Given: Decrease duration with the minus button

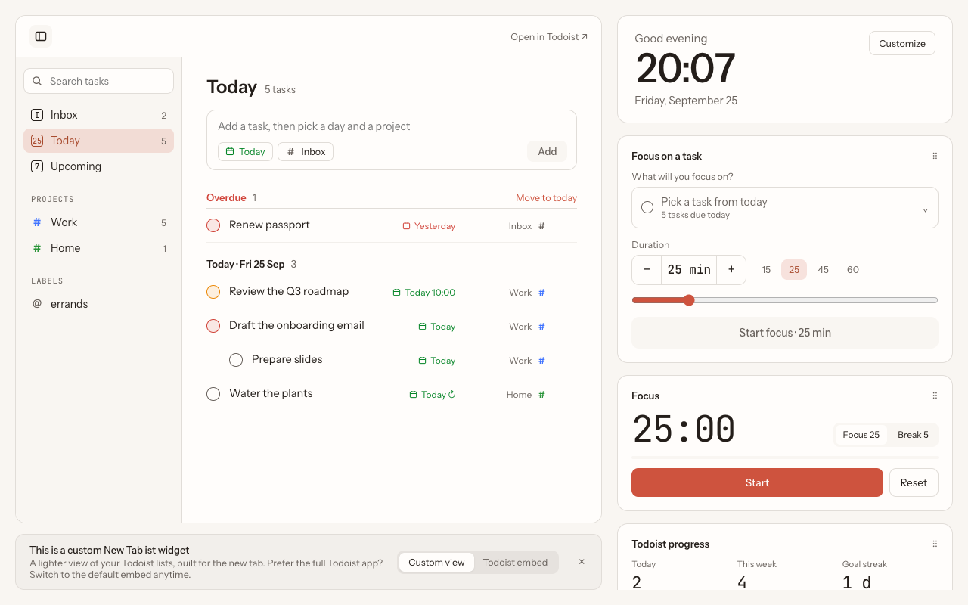Looking at the screenshot, I should pyautogui.click(x=647, y=270).
